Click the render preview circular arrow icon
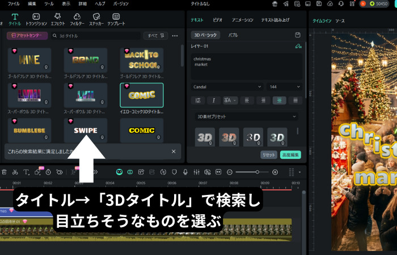The image size is (397, 255). pos(163,172)
